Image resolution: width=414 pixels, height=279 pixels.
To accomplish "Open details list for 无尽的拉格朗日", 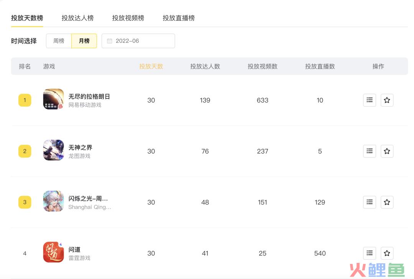I will (x=370, y=100).
